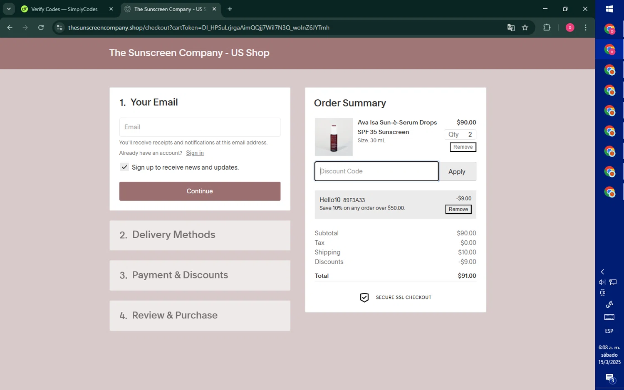Open the browser extensions menu
Screen dimensions: 624x390
pyautogui.click(x=547, y=27)
